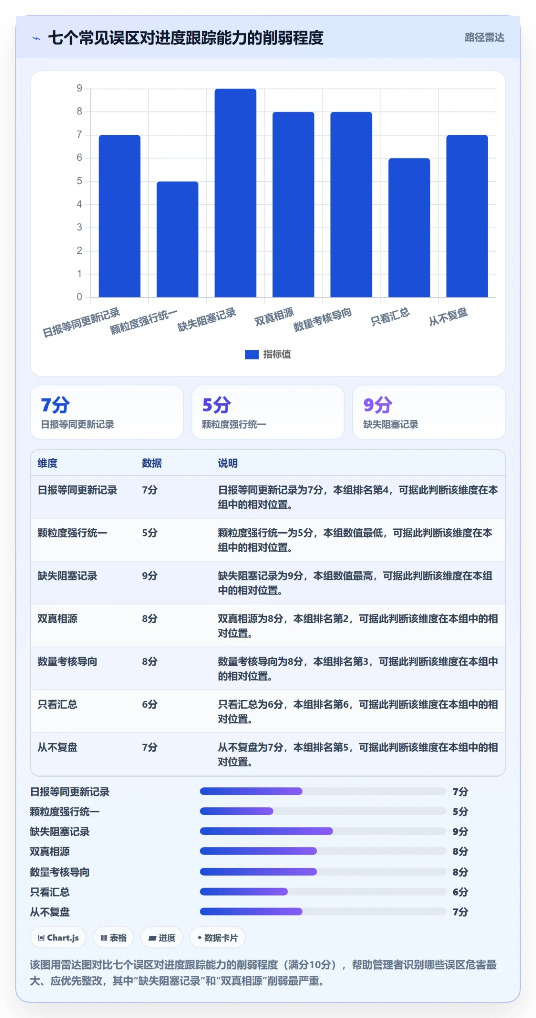The image size is (536, 1018).
Task: Click the 颗粒度强行统一 bar in chart
Action: (177, 239)
